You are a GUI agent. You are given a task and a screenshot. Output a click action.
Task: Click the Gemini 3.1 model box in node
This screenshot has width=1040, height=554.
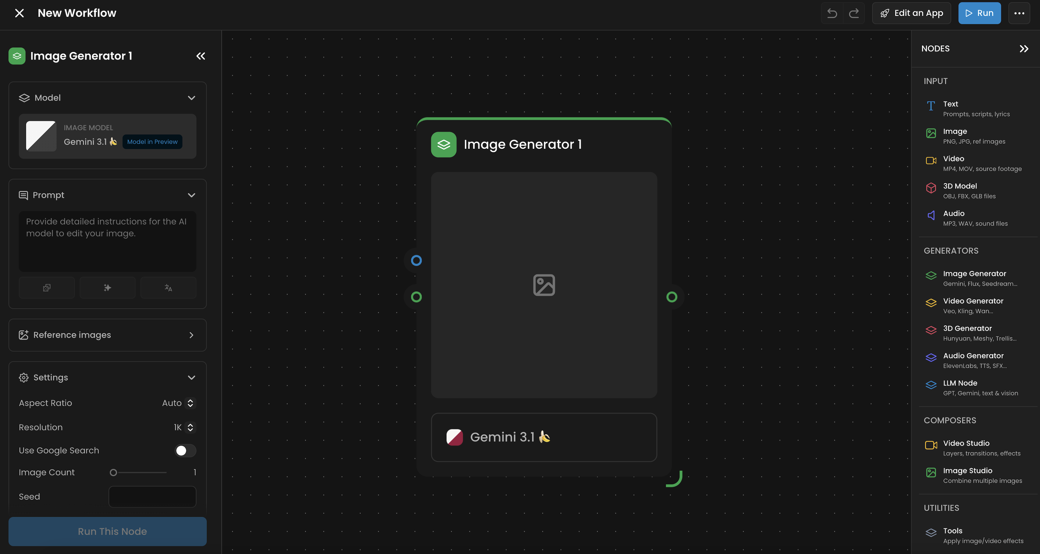tap(544, 437)
